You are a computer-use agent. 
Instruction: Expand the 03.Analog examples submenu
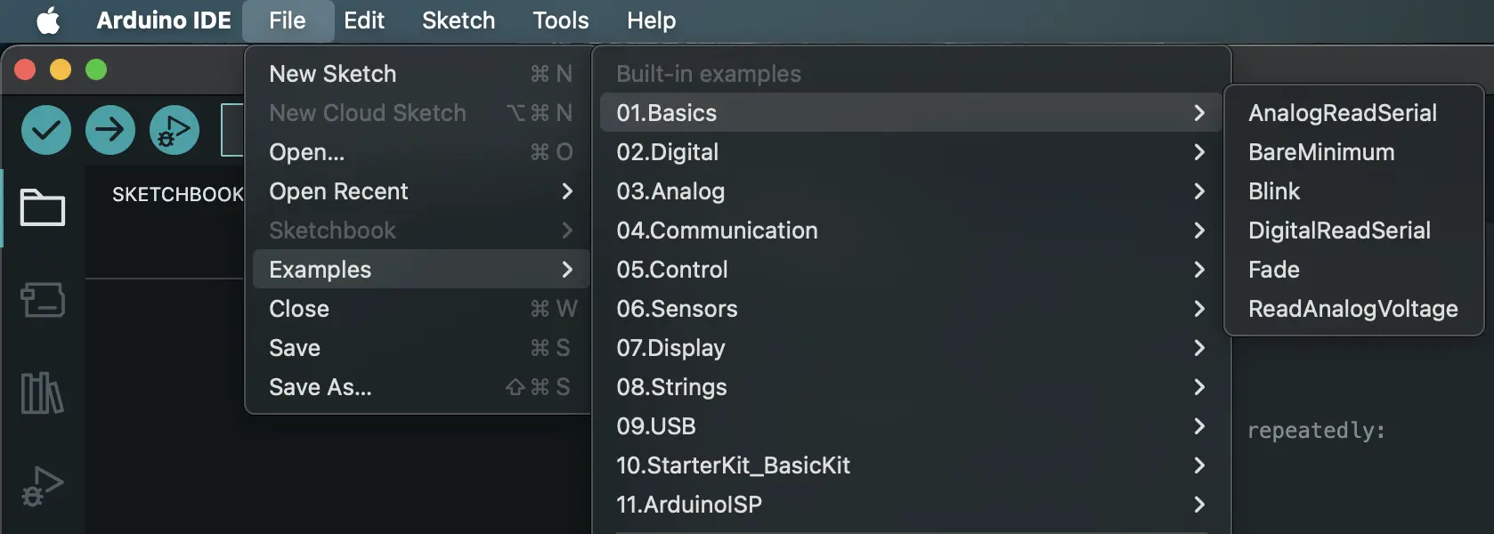[670, 191]
